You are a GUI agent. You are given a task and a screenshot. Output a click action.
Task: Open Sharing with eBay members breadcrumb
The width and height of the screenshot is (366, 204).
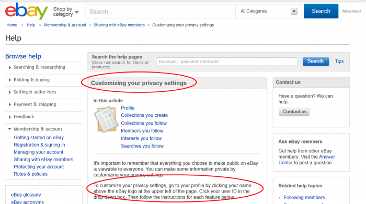click(119, 25)
